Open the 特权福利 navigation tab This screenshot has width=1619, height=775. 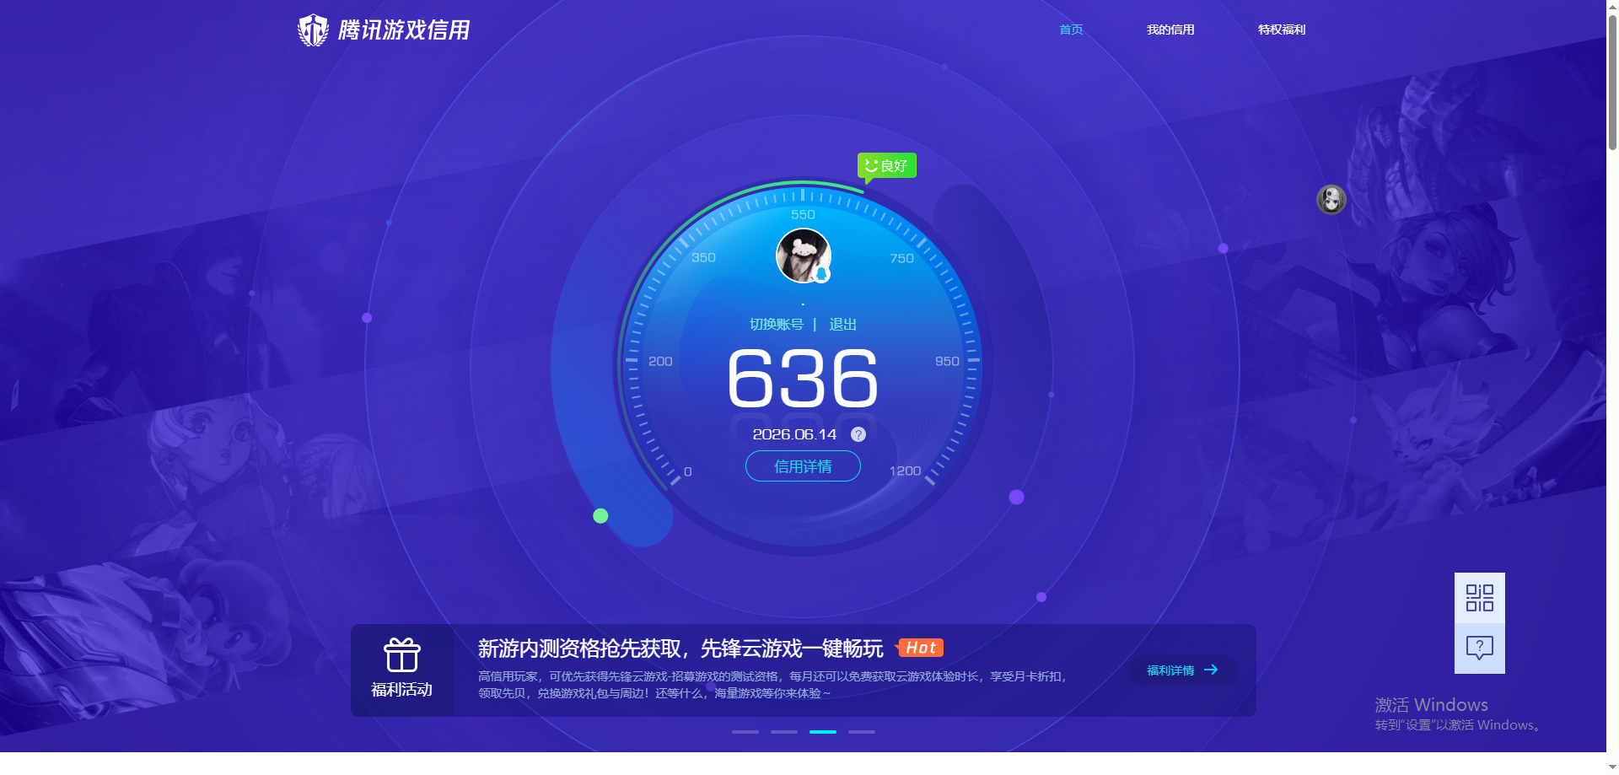coord(1282,30)
